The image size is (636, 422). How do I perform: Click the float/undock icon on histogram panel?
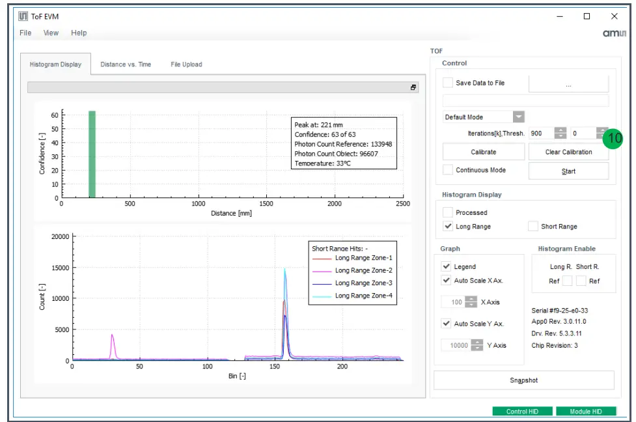413,87
